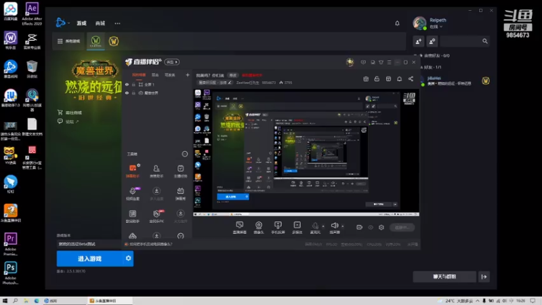The image size is (542, 305).
Task: Open game settings gear beside 进入游戏
Action: [x=128, y=258]
